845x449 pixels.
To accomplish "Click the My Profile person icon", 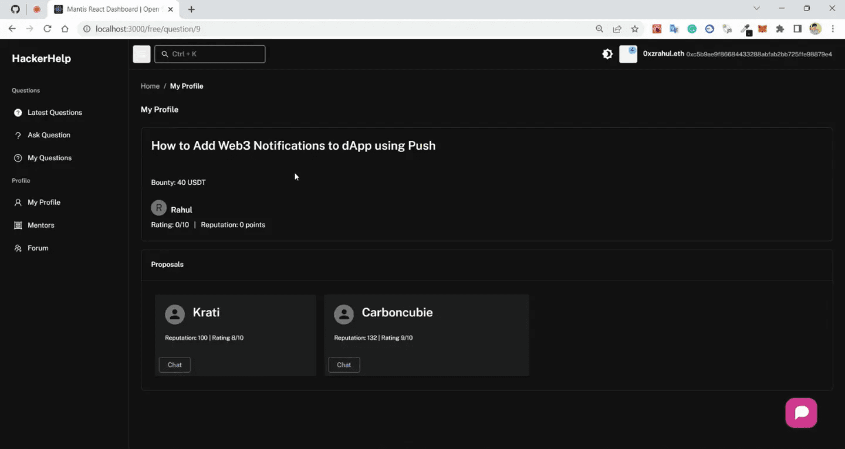I will 18,202.
